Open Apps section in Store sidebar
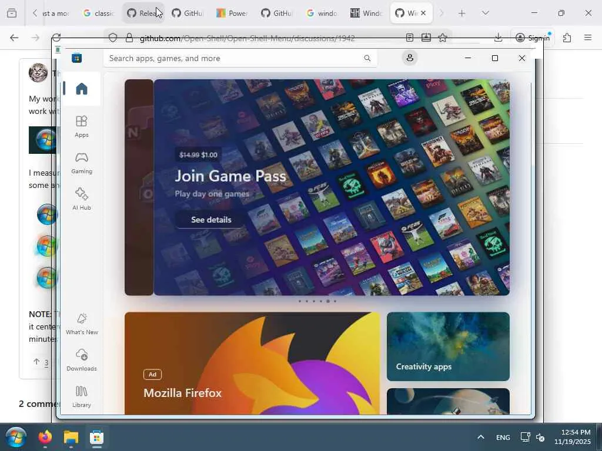This screenshot has width=602, height=451. (81, 127)
